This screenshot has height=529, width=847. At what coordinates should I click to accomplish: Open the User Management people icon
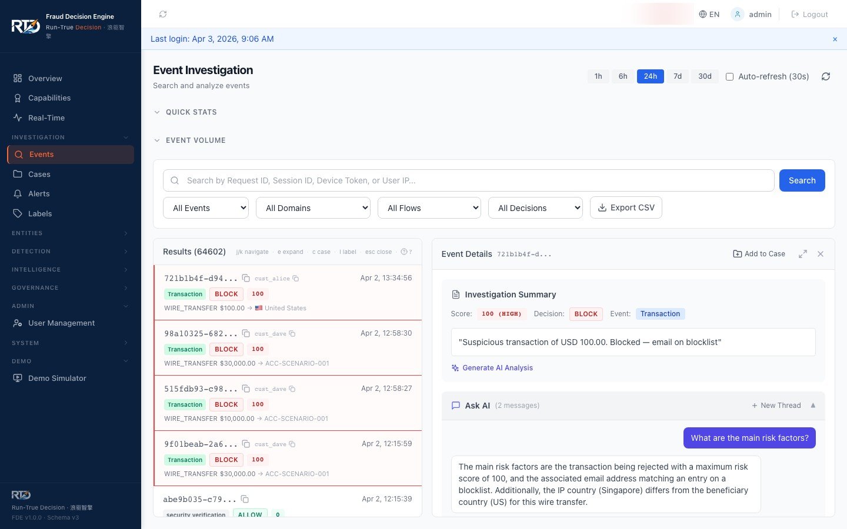pos(18,323)
